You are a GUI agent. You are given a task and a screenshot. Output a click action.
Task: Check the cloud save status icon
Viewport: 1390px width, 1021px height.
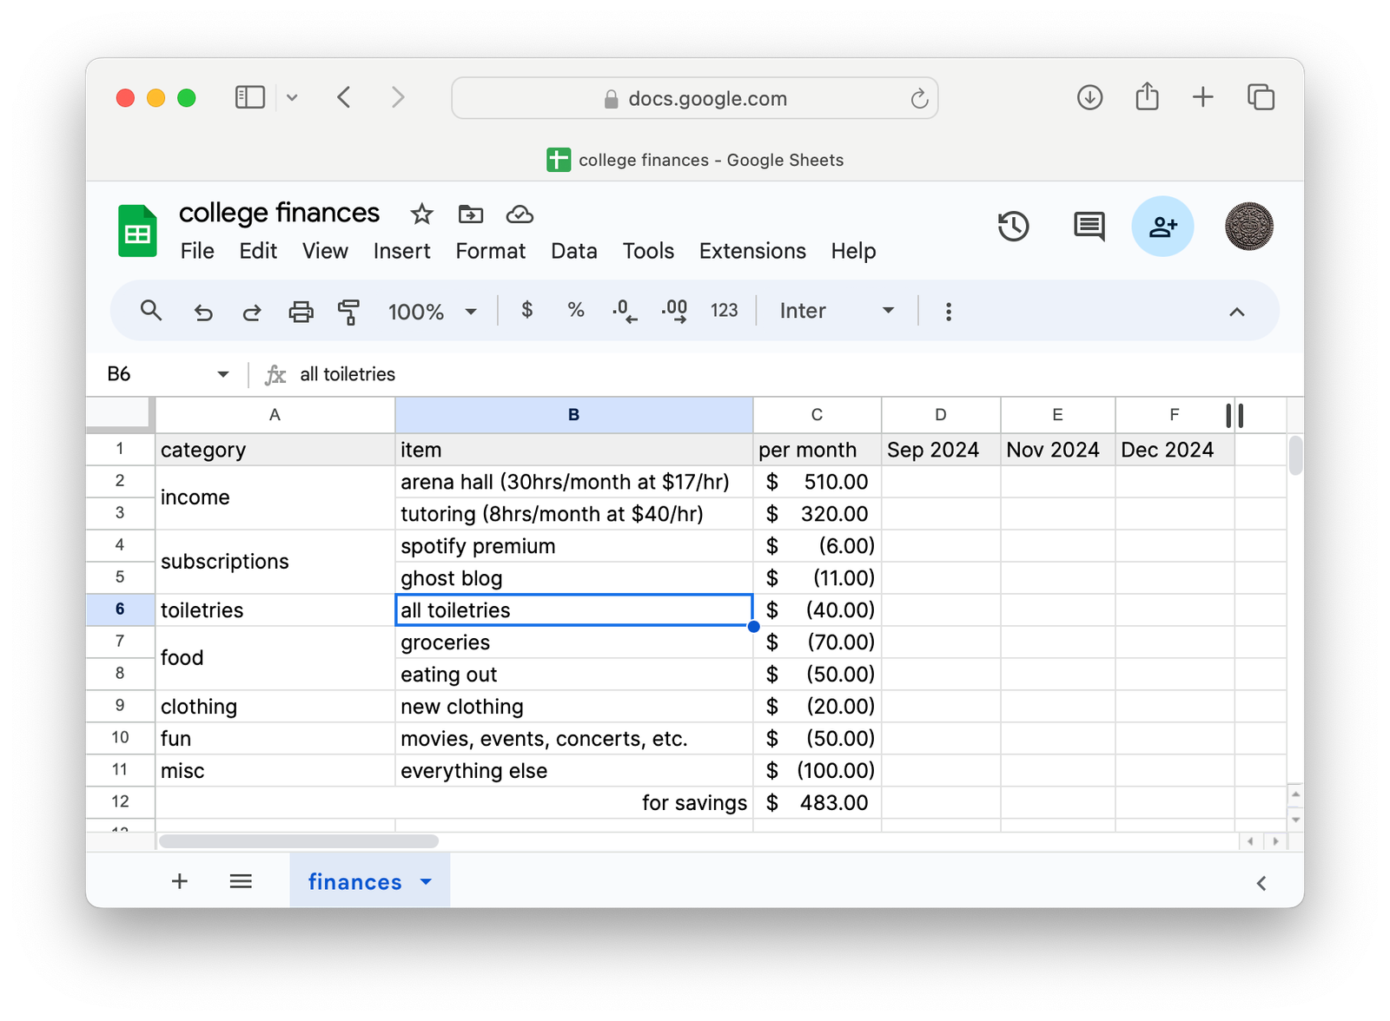tap(520, 214)
